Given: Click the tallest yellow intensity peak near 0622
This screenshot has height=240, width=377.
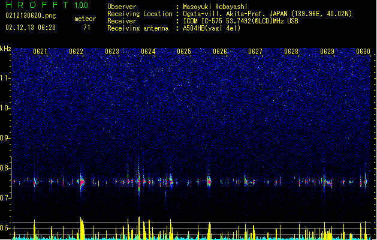Looking at the screenshot, I should pyautogui.click(x=82, y=228).
